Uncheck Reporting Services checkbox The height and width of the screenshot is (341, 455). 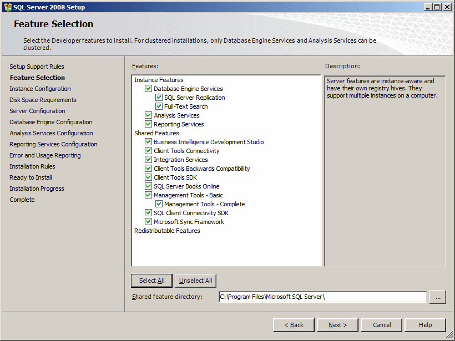click(148, 124)
